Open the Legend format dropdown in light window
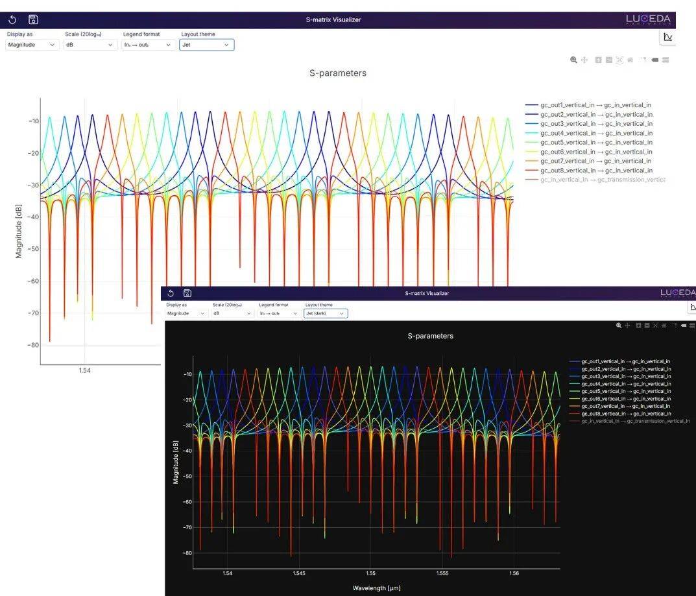This screenshot has height=596, width=696. click(x=149, y=45)
